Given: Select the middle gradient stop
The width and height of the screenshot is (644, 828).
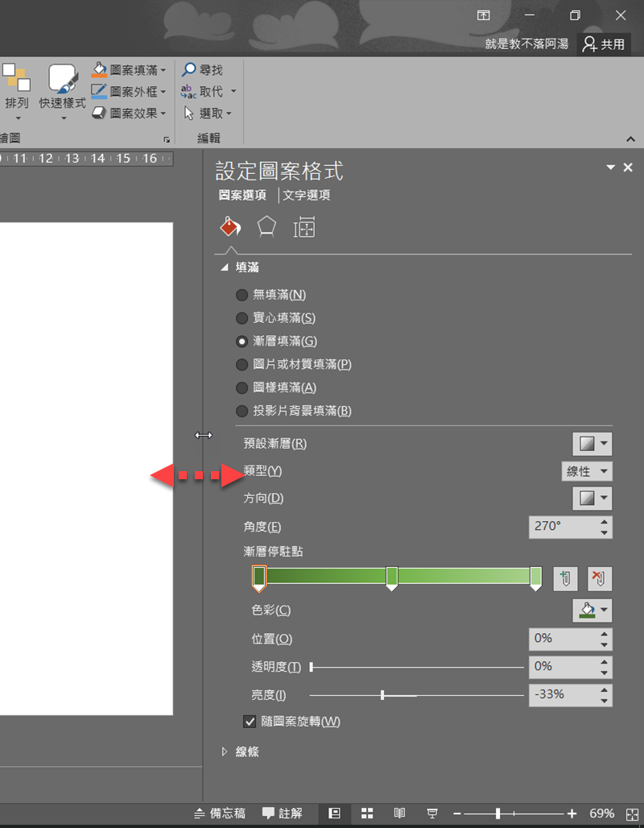Looking at the screenshot, I should click(392, 578).
